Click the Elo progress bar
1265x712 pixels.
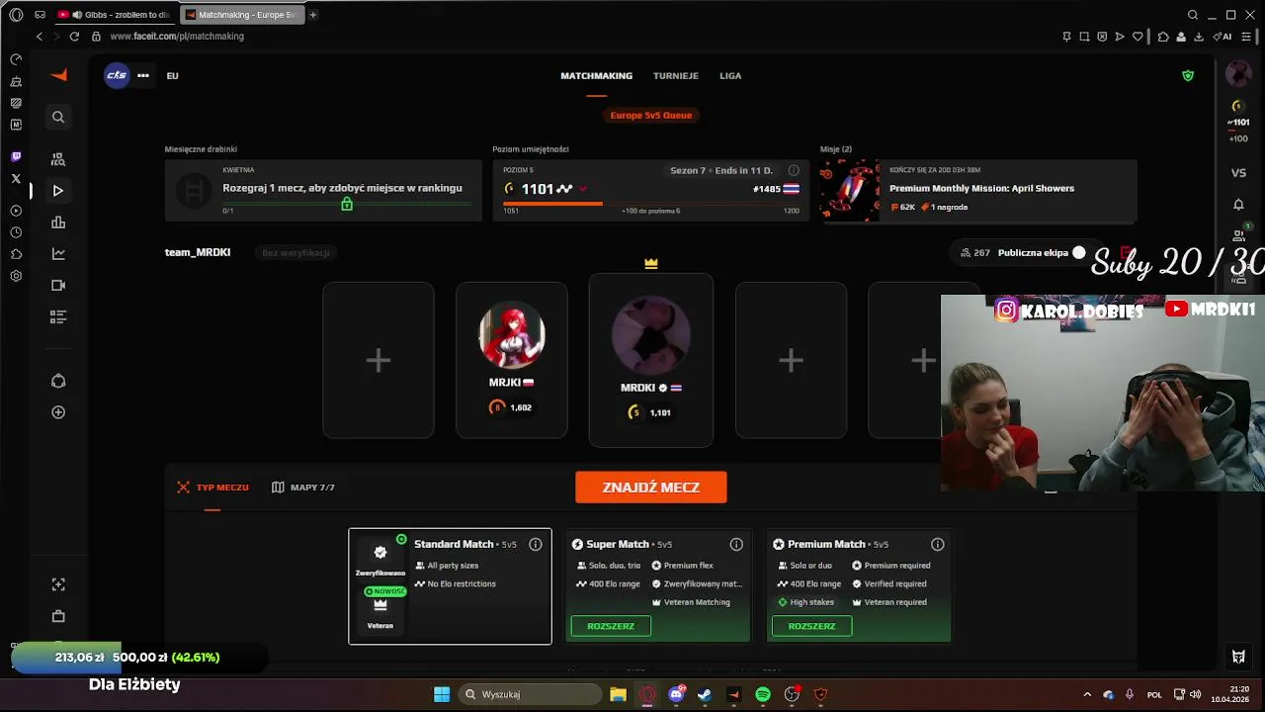pyautogui.click(x=651, y=204)
